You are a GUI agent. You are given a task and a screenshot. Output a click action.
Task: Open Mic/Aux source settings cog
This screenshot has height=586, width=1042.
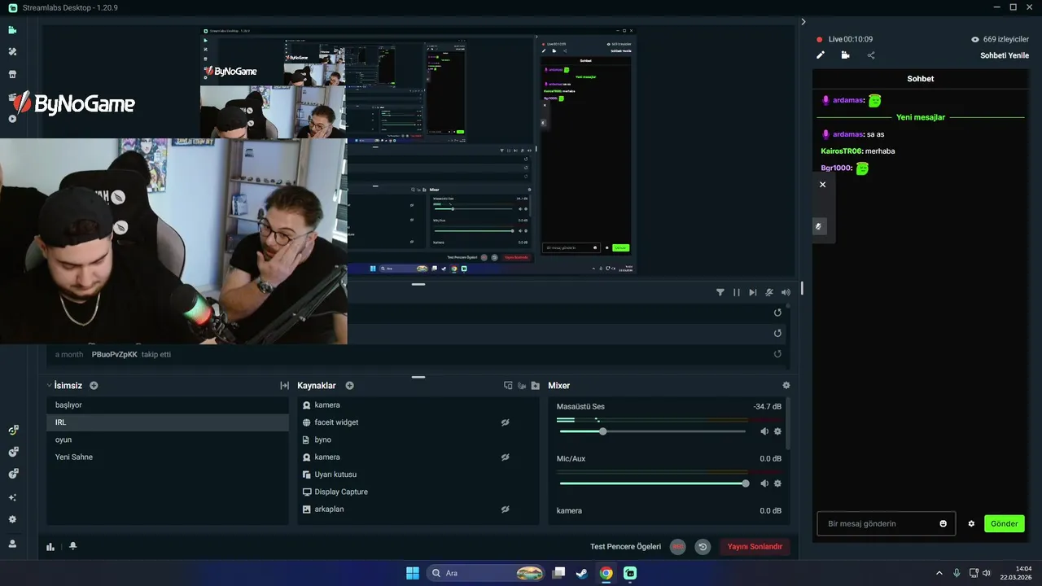tap(777, 483)
